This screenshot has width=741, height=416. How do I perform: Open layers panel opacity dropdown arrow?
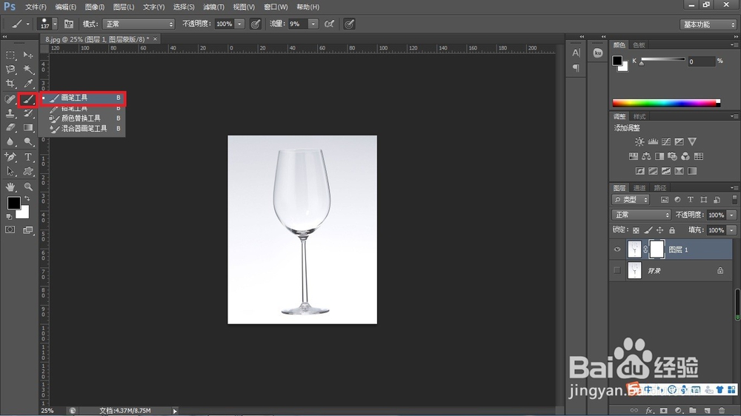731,215
